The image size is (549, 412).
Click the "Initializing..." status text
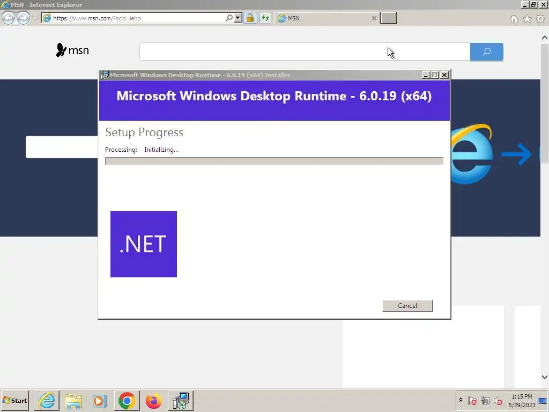pos(161,150)
